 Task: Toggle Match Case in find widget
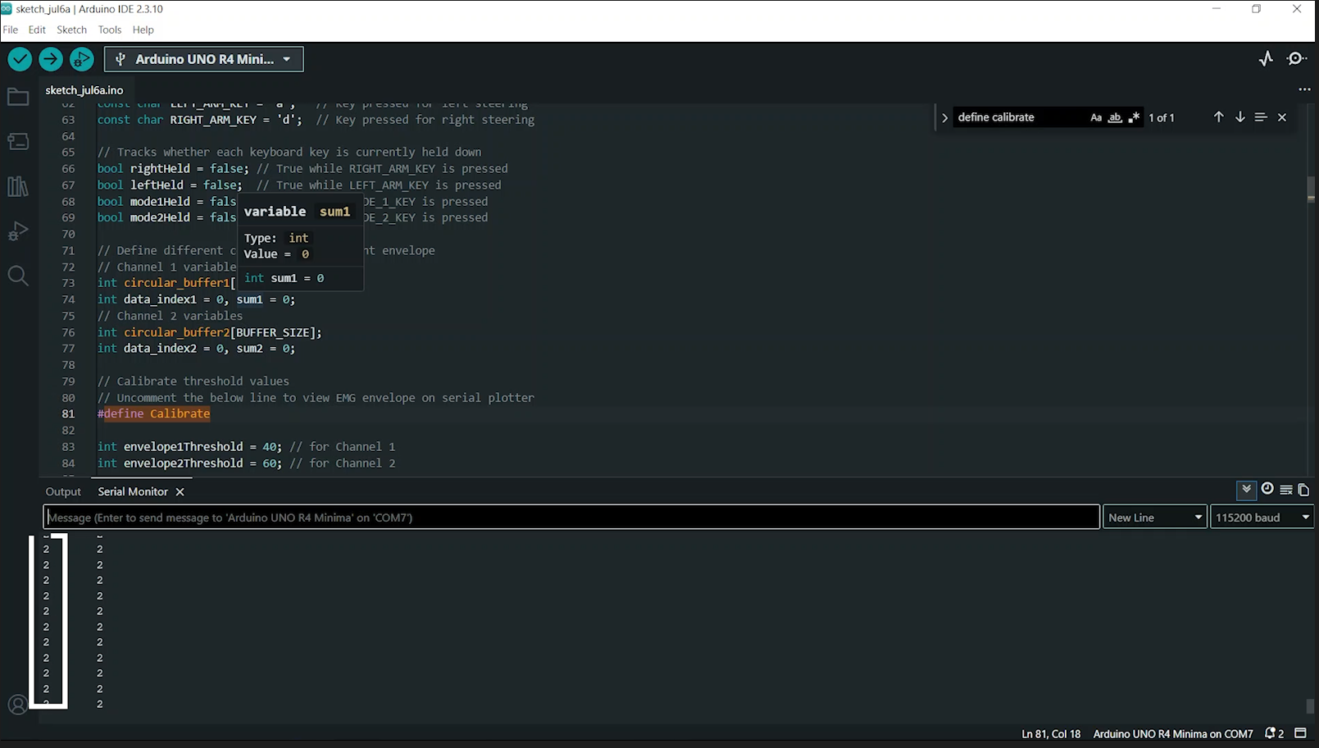[1096, 117]
